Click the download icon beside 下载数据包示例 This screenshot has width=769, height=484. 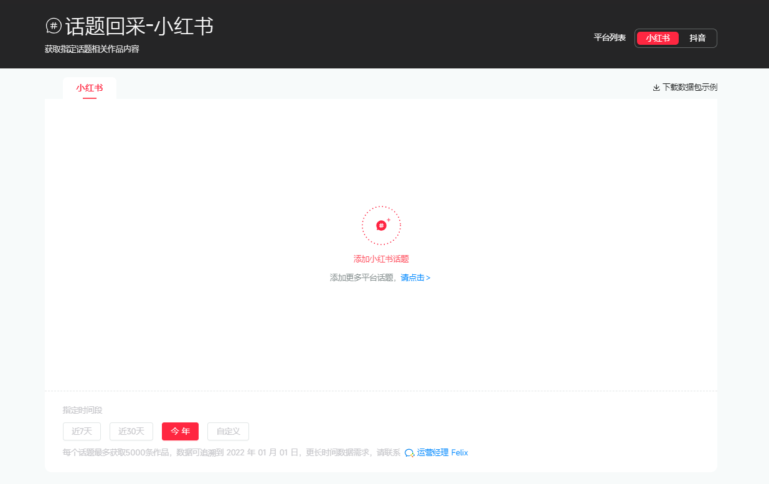pos(656,88)
